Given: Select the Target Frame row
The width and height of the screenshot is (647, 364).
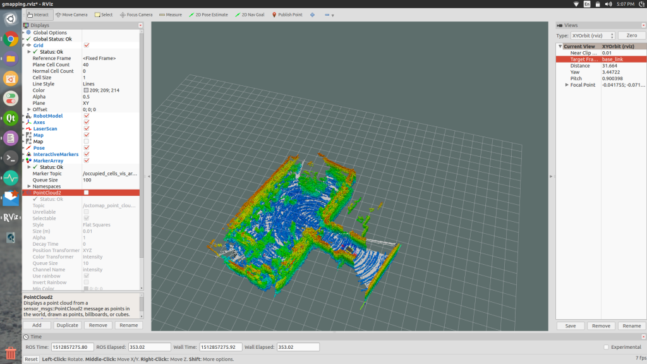Looking at the screenshot, I should [x=602, y=59].
